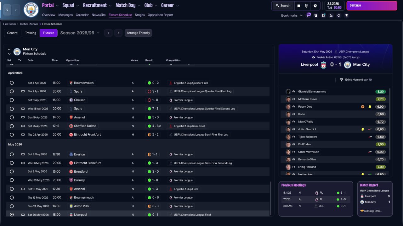Click the Arrange Friendly button
Viewport: 403px width, 226px height.
tap(138, 33)
